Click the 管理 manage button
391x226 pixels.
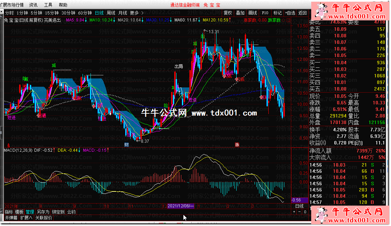click(x=30, y=212)
